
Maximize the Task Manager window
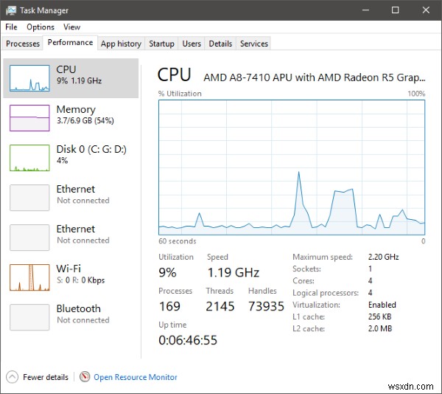point(395,10)
